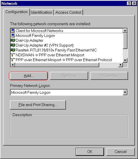This screenshot has width=138, height=159.
Task: Select Realtek RTL8139/810x NIC adapter icon
Action: click(13, 50)
